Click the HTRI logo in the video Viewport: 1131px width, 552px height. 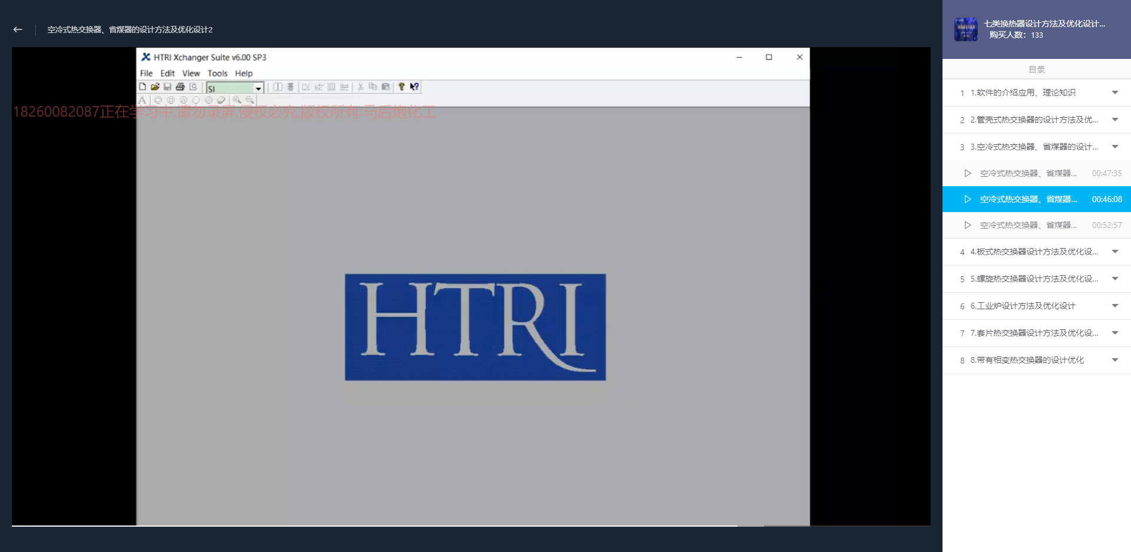pos(475,327)
